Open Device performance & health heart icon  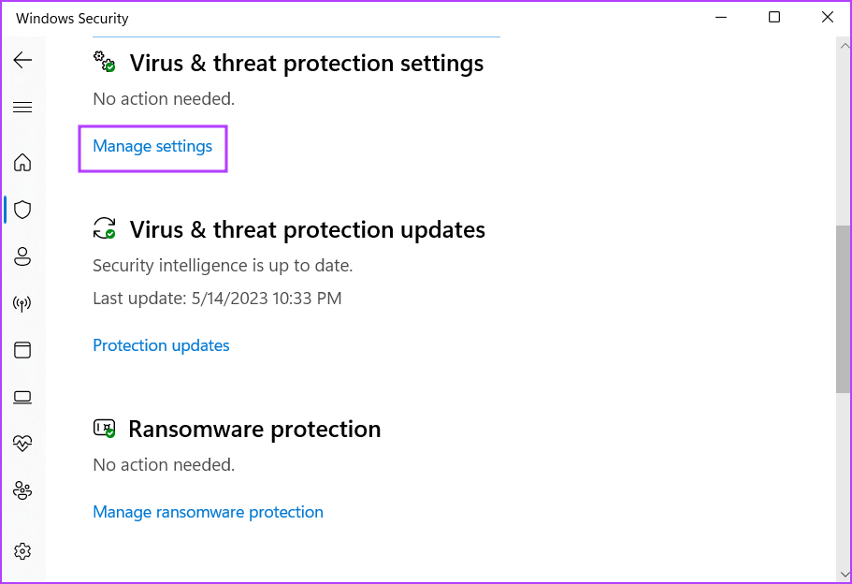coord(22,444)
